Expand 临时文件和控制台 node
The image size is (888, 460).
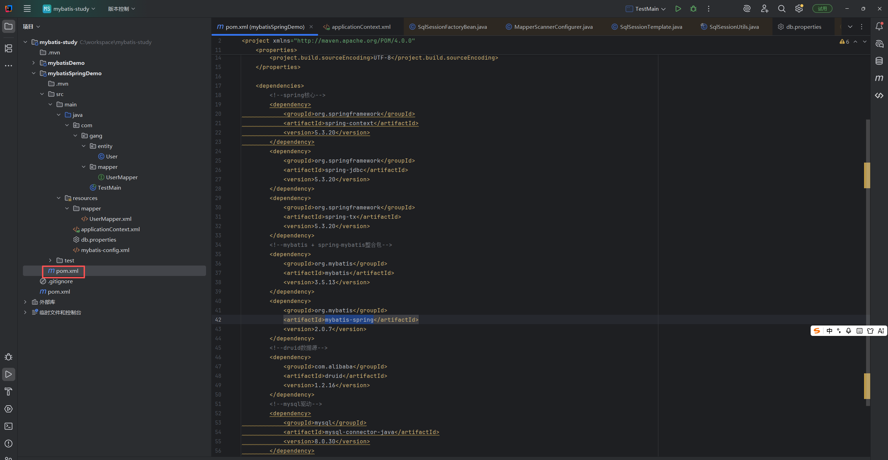[x=25, y=312]
